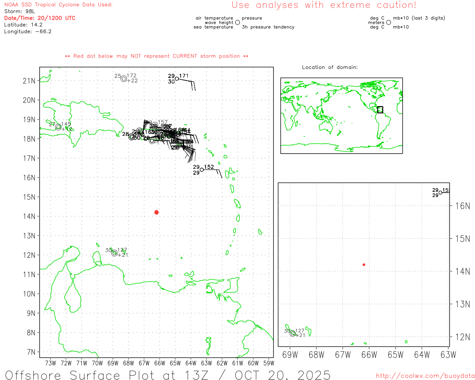This screenshot has width=475, height=380.
Task: Click the red dot warning note text
Action: [157, 56]
